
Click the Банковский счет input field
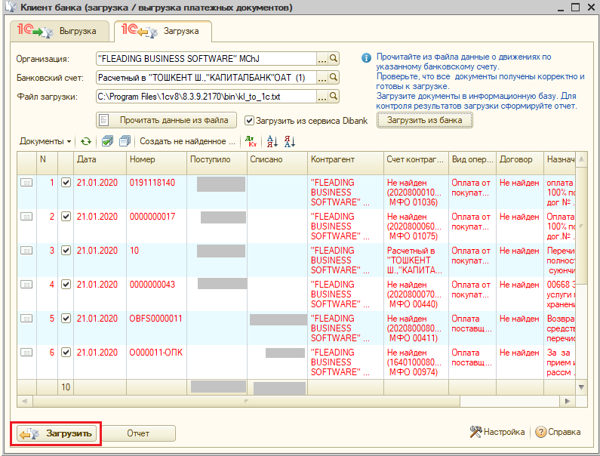[206, 78]
